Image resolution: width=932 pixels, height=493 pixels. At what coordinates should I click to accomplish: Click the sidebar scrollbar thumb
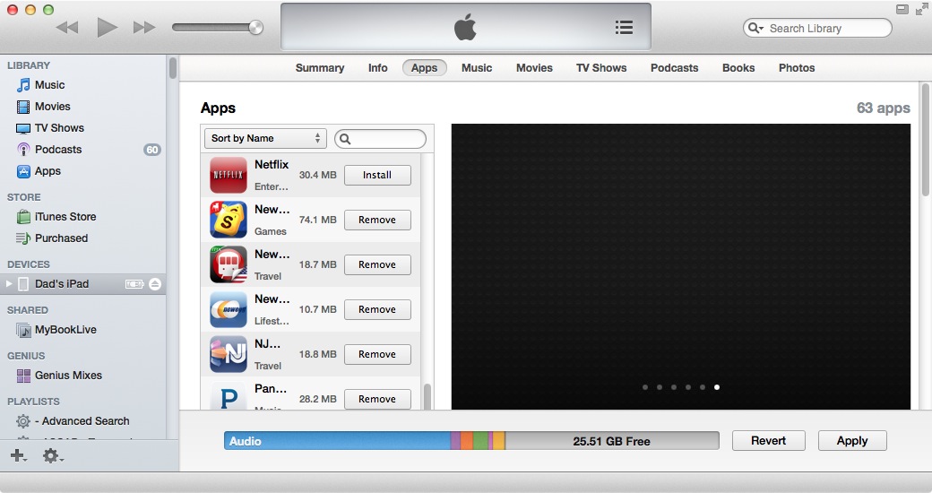point(172,68)
